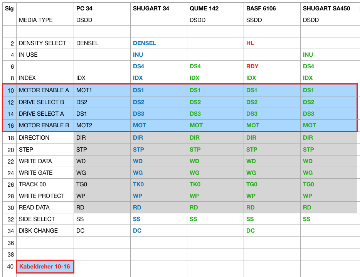Select the red 'Kabeldreher 10-16' cell

point(45,267)
